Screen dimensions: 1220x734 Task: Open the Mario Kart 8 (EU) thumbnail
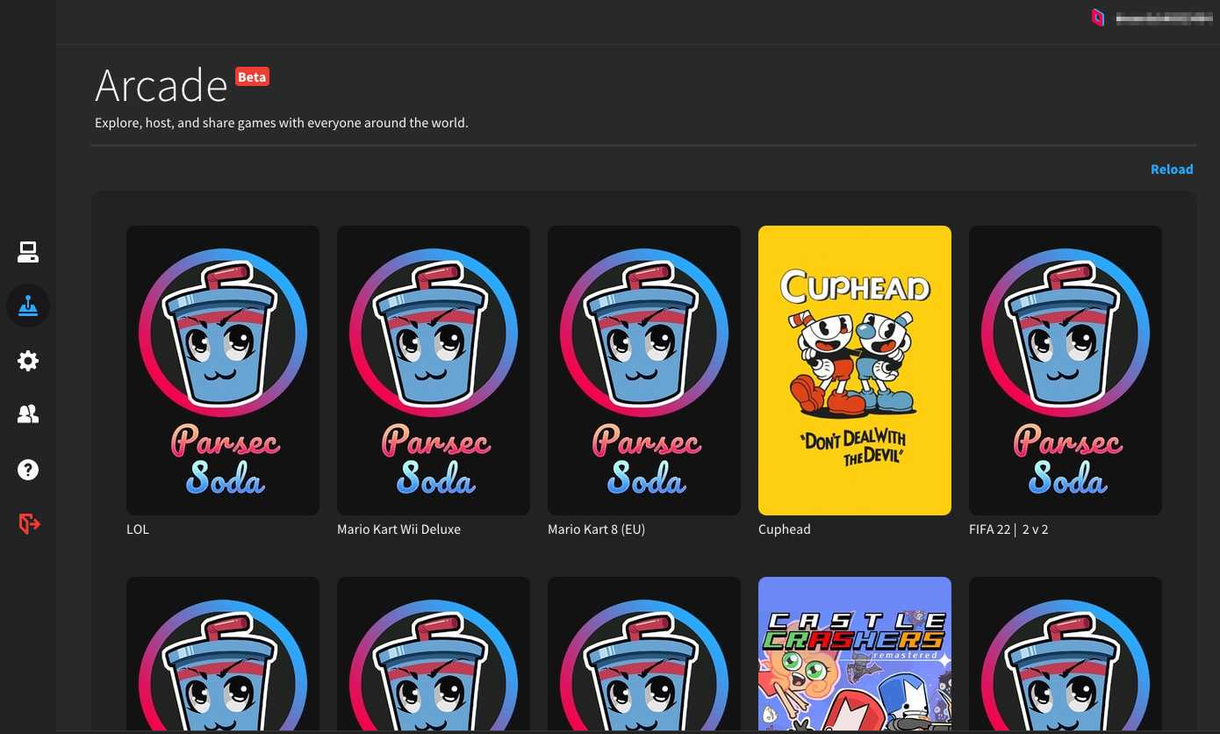click(644, 371)
